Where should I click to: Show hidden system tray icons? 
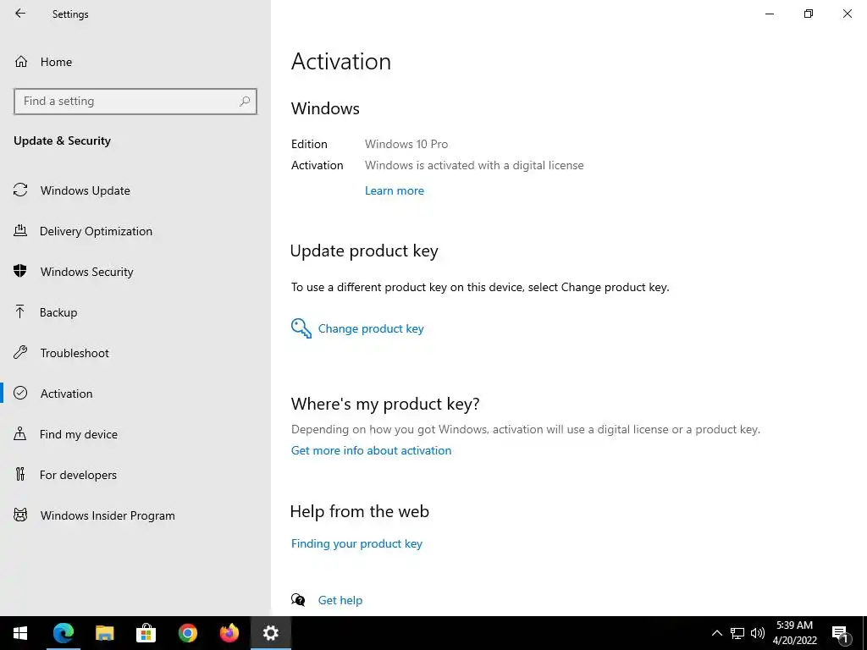click(x=716, y=633)
